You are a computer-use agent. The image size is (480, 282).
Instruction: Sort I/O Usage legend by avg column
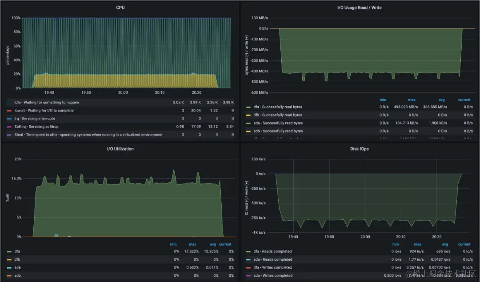441,100
